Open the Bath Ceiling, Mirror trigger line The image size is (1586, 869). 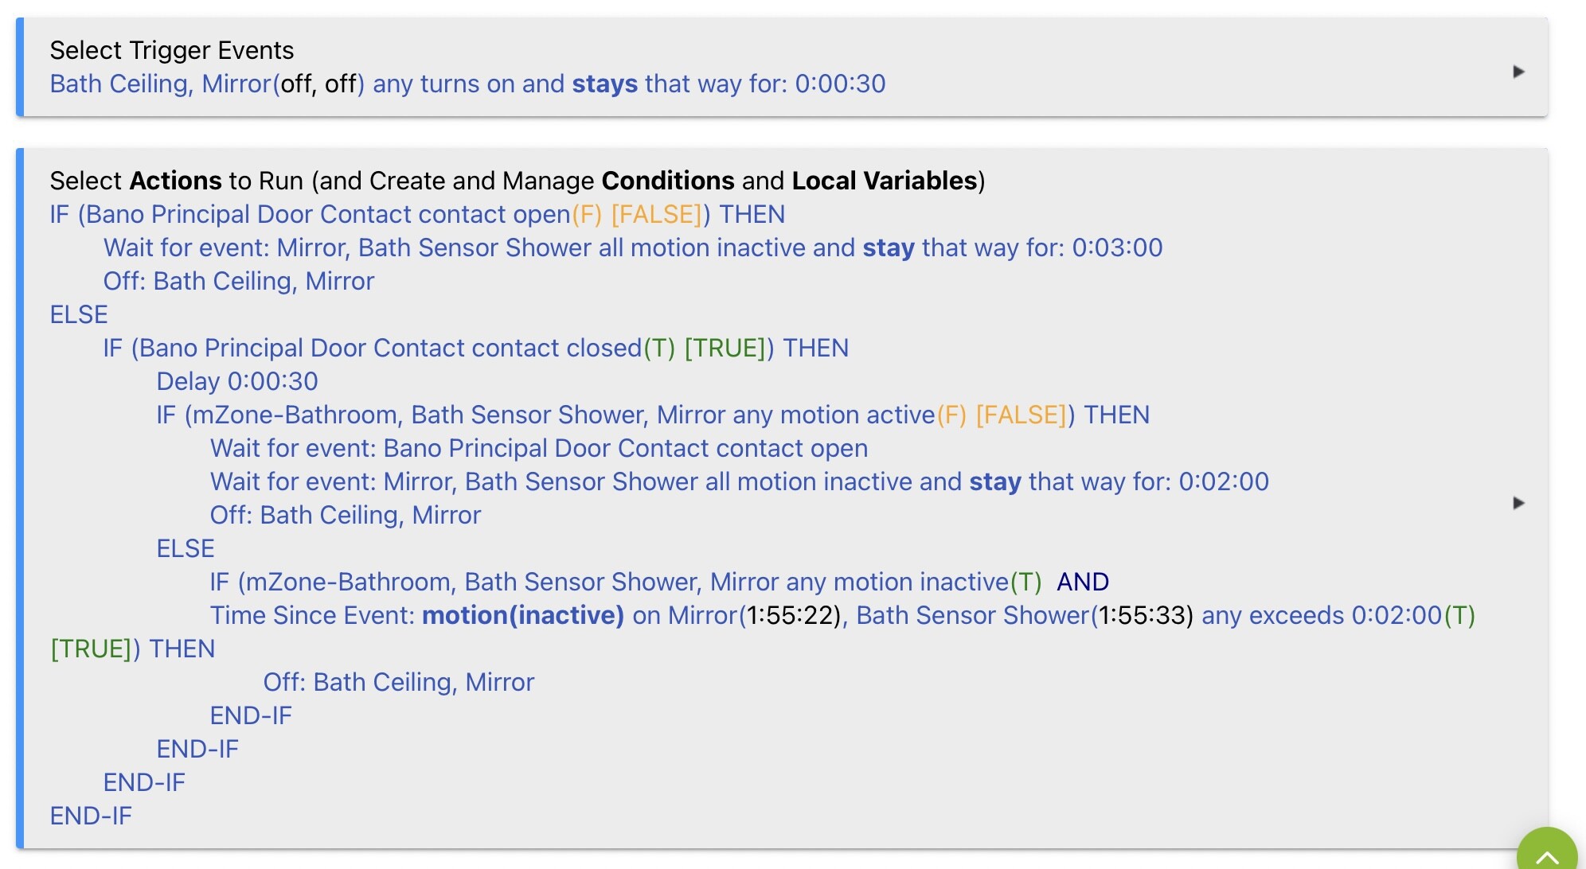[467, 84]
